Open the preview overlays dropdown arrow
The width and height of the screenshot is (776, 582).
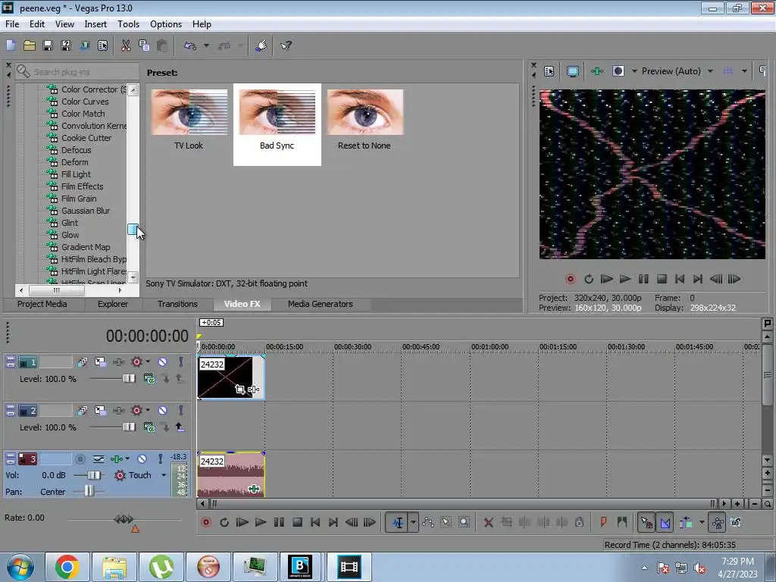[x=744, y=71]
